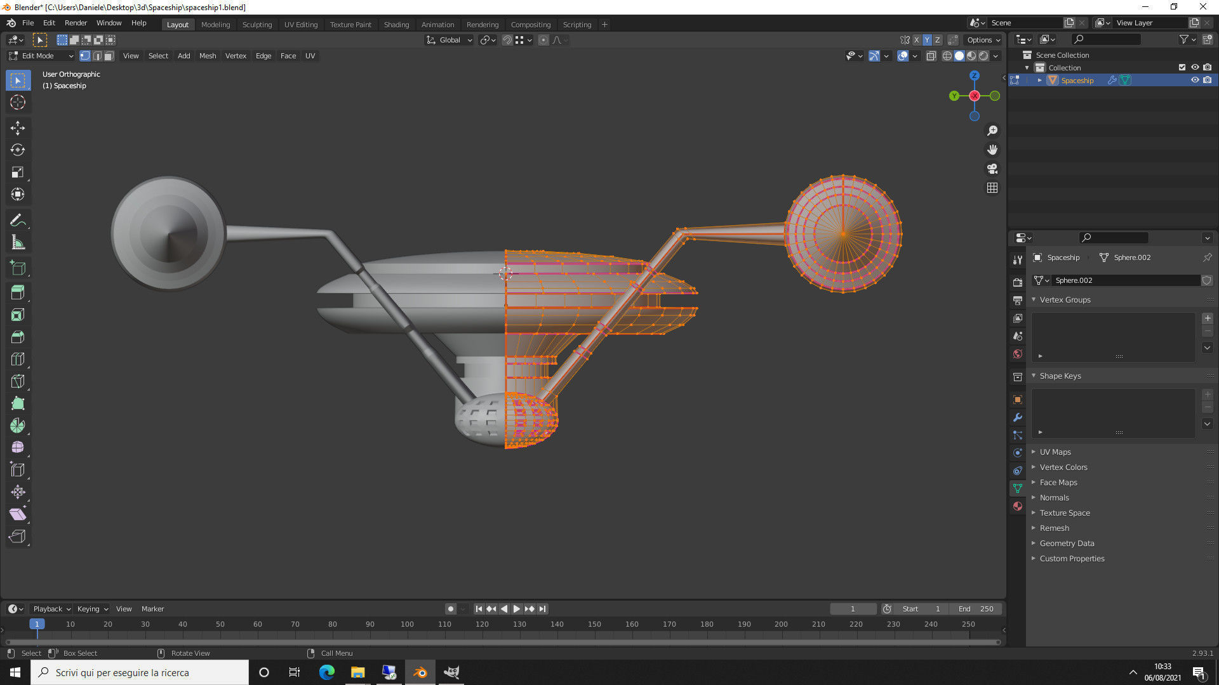The width and height of the screenshot is (1219, 685).
Task: Choose the Spin tool
Action: click(18, 426)
